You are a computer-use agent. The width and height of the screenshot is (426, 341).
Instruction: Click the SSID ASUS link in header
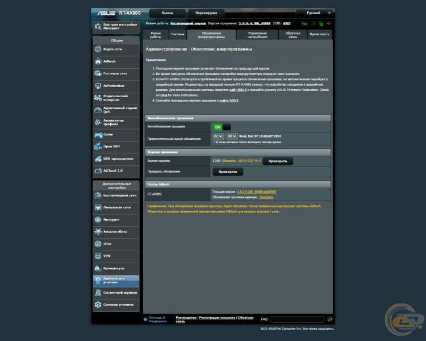(x=286, y=24)
